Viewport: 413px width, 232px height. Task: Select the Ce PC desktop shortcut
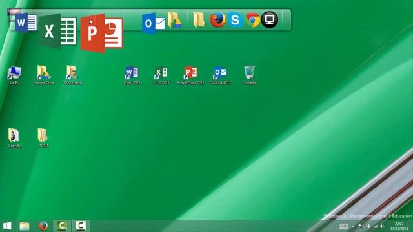click(x=14, y=75)
